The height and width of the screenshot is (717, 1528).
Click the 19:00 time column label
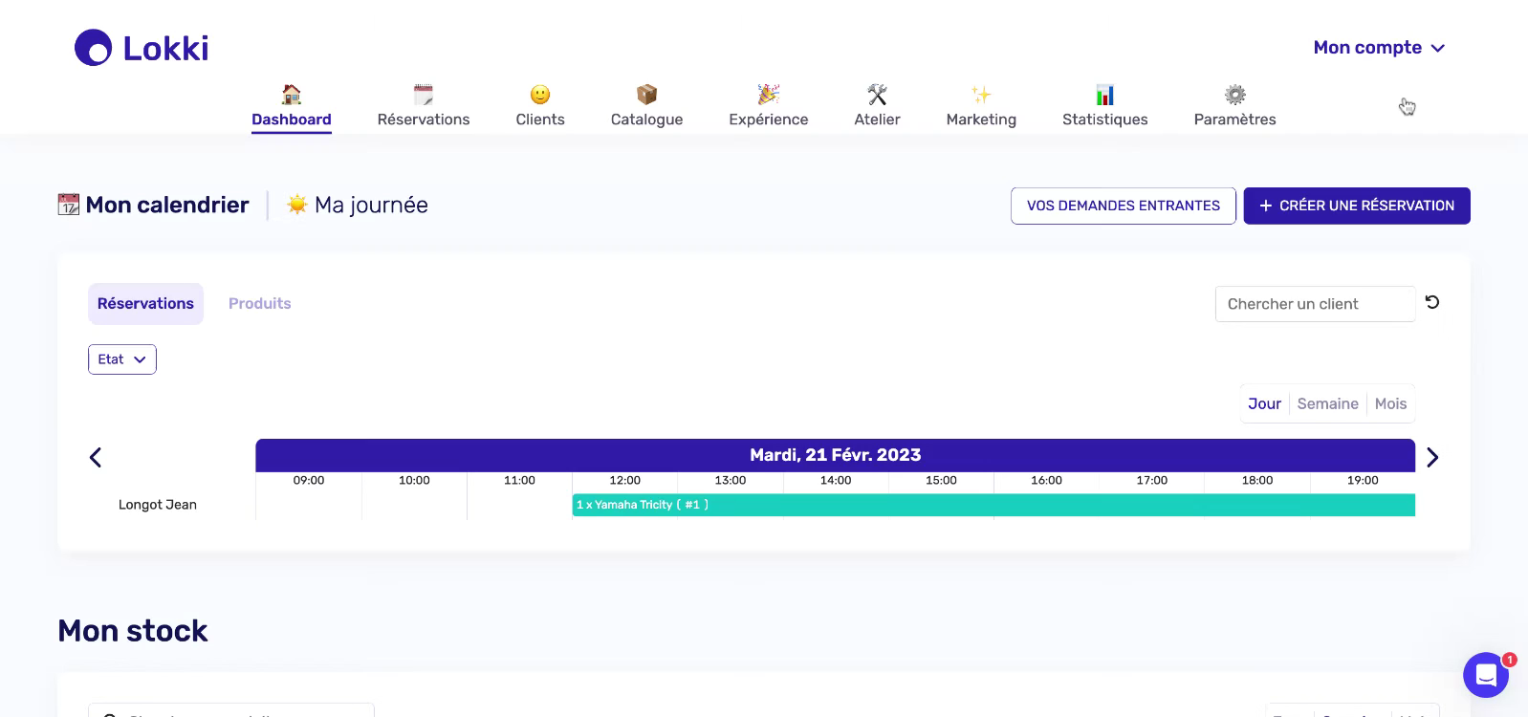(1363, 481)
